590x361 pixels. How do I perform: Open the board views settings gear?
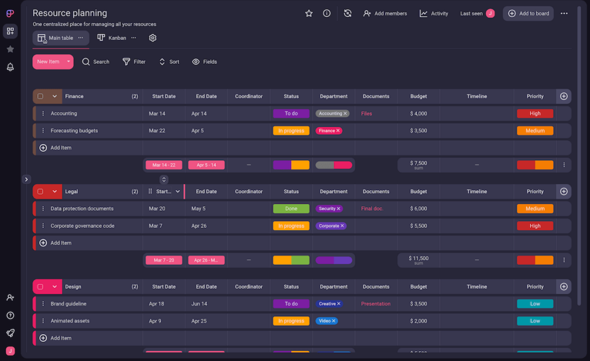pyautogui.click(x=152, y=37)
